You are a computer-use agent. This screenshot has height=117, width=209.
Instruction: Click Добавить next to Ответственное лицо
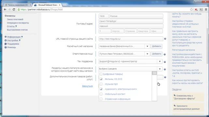click(157, 54)
